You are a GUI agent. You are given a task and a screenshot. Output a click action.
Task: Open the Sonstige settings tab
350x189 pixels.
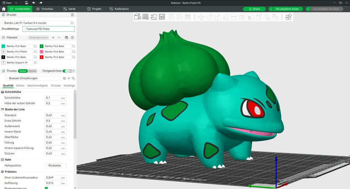point(69,85)
